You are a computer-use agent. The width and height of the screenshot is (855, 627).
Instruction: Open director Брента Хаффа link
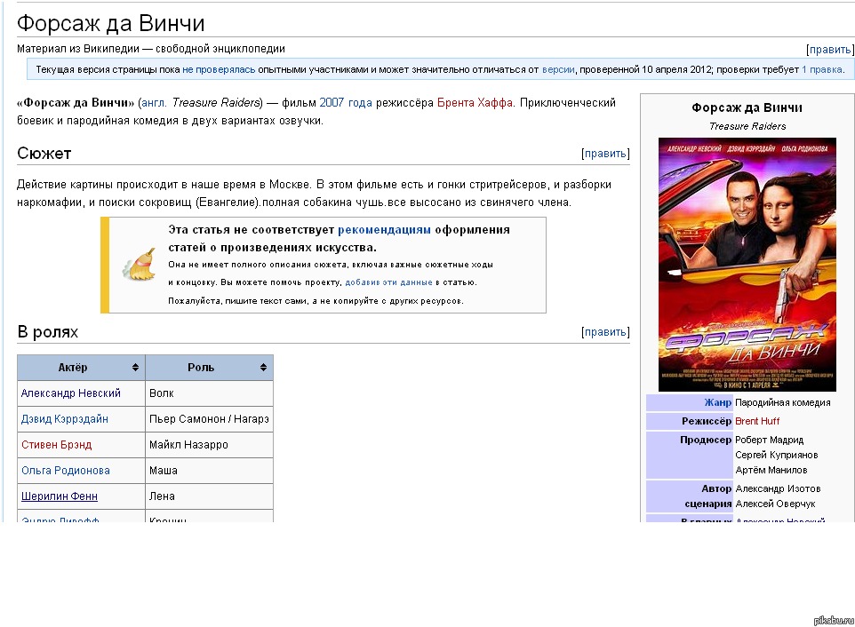[475, 103]
